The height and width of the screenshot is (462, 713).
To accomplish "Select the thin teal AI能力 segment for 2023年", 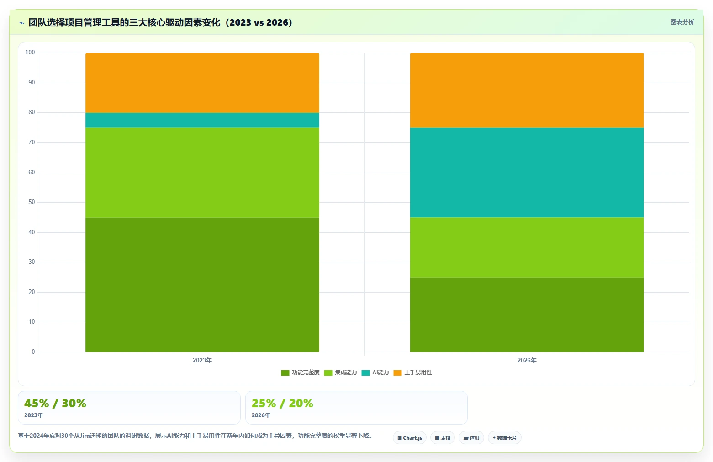I will tap(202, 120).
